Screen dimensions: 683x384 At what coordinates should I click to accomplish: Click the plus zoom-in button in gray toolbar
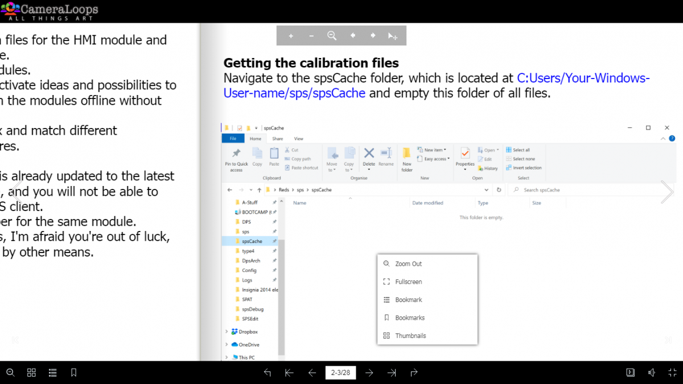coord(291,36)
